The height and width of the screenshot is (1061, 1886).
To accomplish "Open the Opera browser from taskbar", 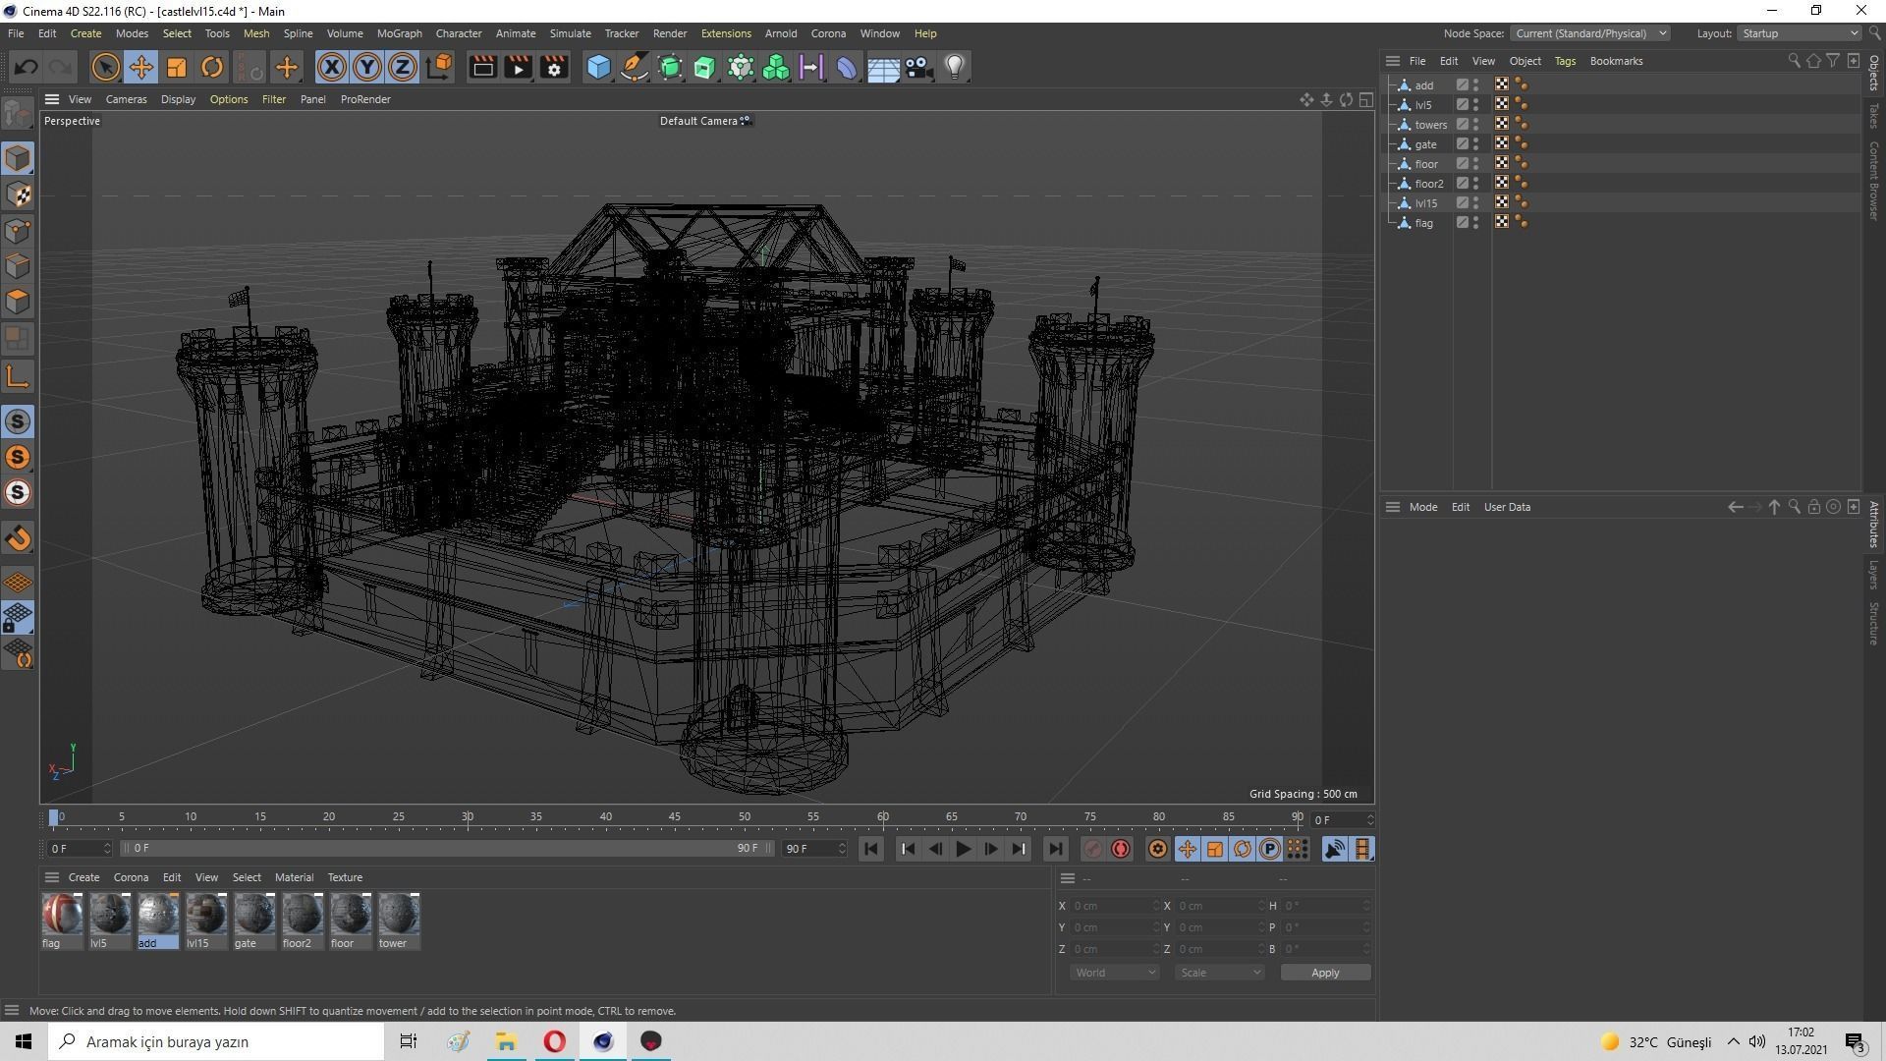I will (555, 1041).
